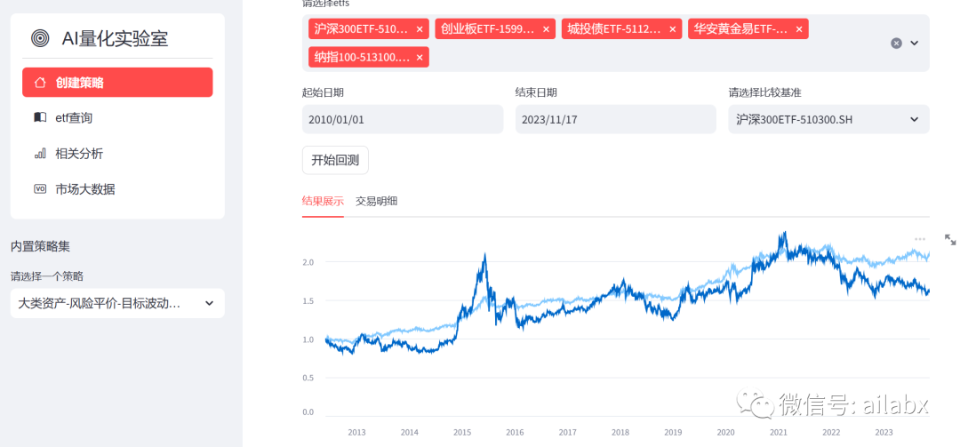Remove the 创业板ETF tag with its x
The image size is (960, 447).
[x=546, y=28]
